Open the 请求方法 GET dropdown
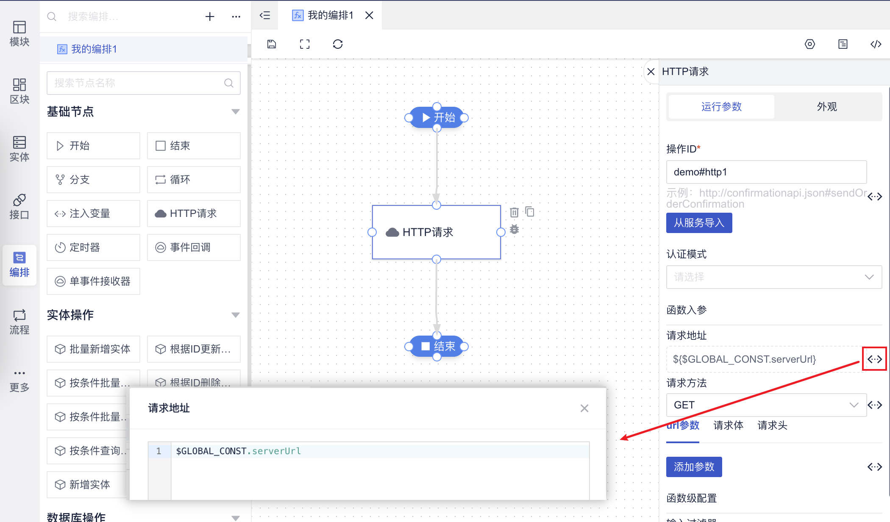This screenshot has width=890, height=522. (x=766, y=405)
